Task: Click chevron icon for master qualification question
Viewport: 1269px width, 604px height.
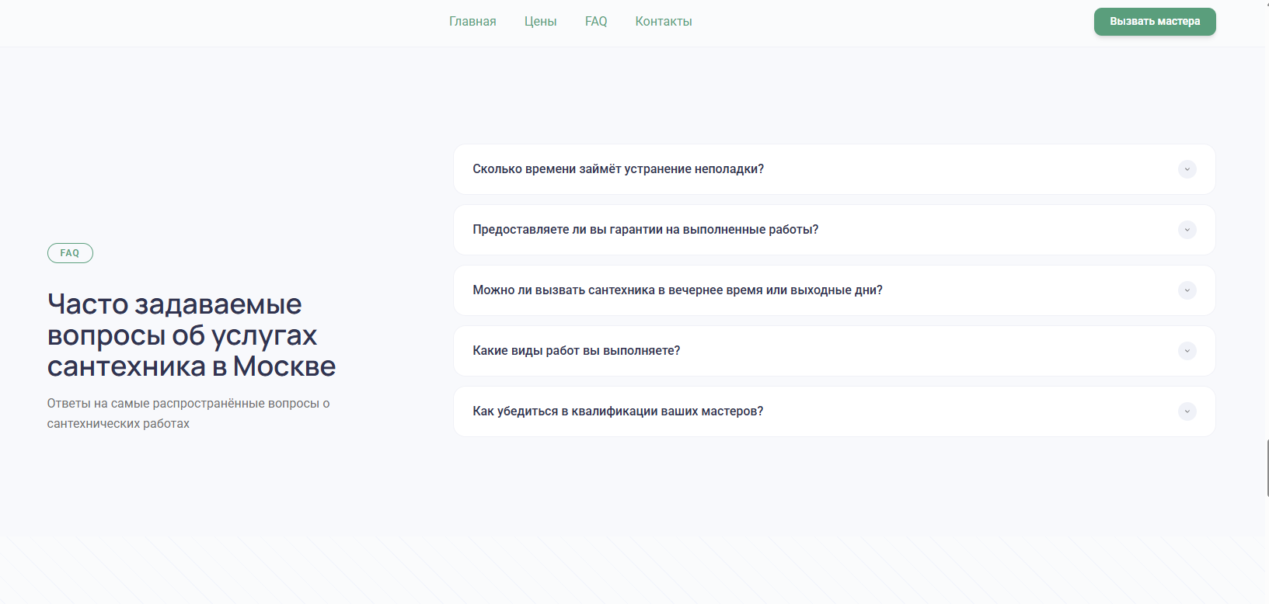Action: pos(1187,411)
